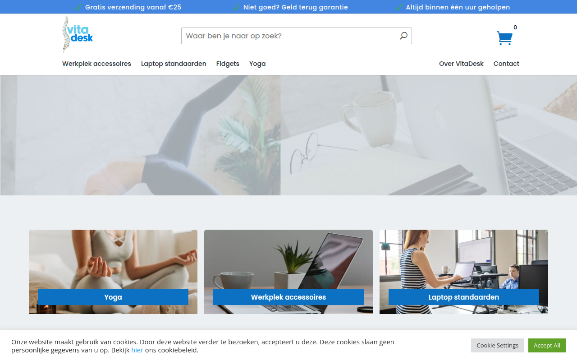577x361 pixels.
Task: Select Fidgets in navigation menu
Action: [x=228, y=64]
